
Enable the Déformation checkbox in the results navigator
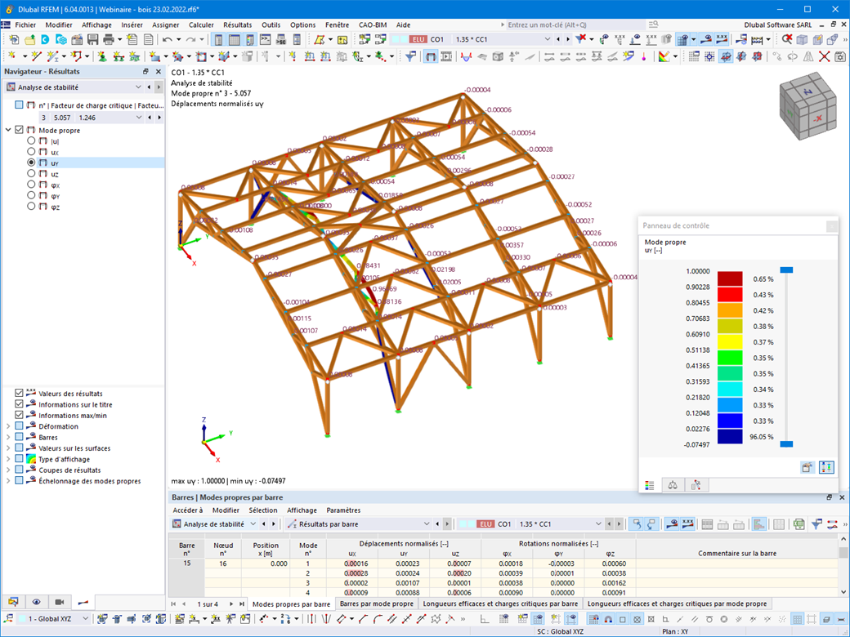point(20,425)
